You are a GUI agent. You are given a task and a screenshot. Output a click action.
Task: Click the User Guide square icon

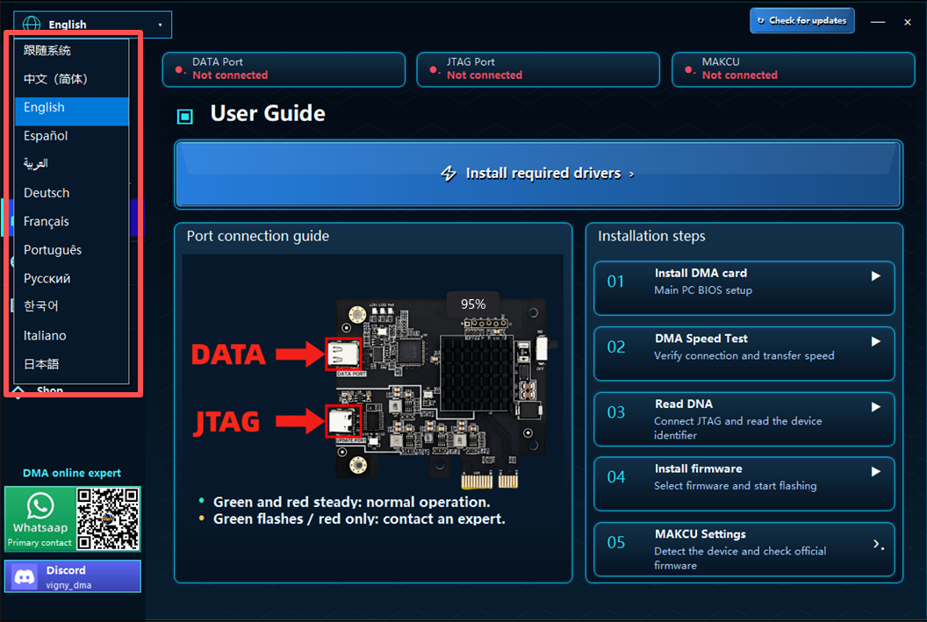[x=185, y=117]
